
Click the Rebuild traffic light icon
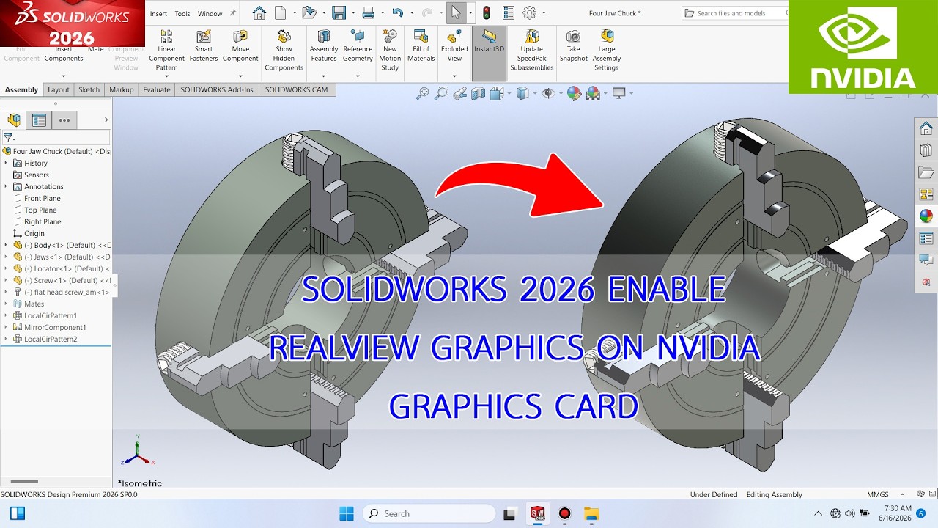click(486, 12)
